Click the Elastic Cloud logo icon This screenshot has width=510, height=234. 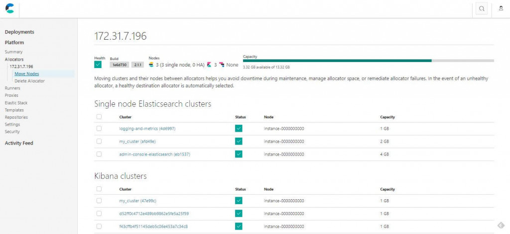pos(10,8)
